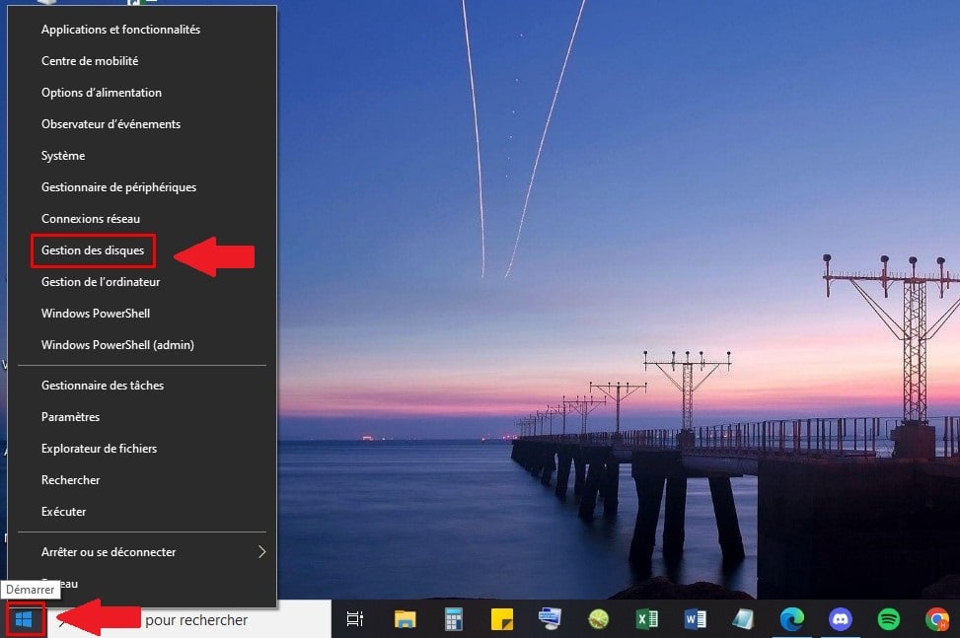Launch Spotify
This screenshot has height=638, width=960.
tap(888, 619)
